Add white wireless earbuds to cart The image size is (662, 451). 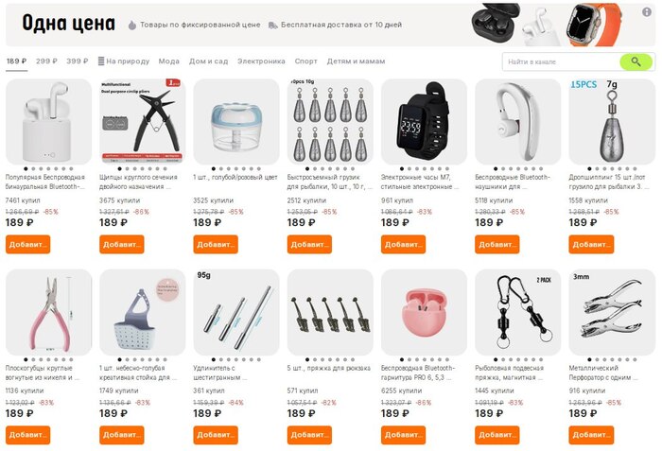(x=27, y=245)
